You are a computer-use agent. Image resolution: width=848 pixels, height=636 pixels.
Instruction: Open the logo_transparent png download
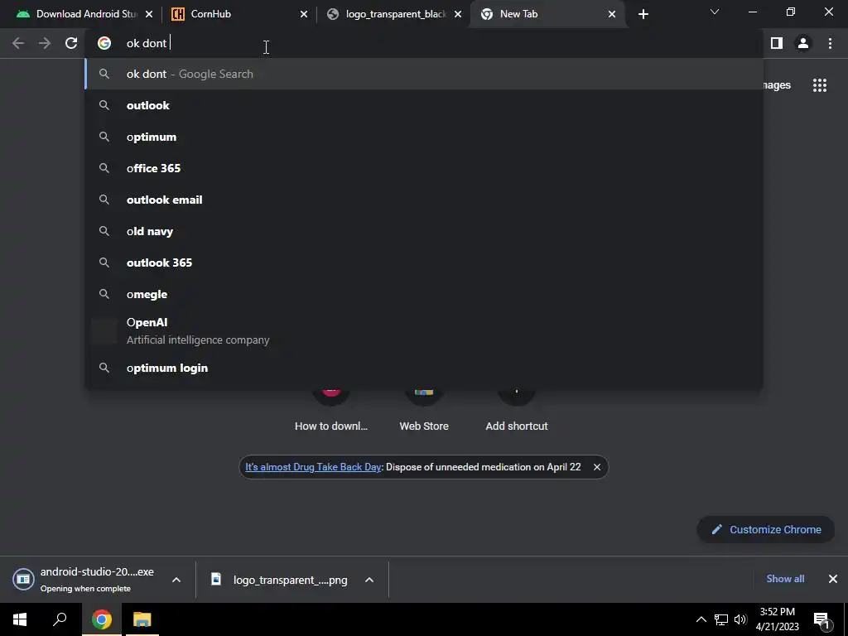tap(280, 580)
